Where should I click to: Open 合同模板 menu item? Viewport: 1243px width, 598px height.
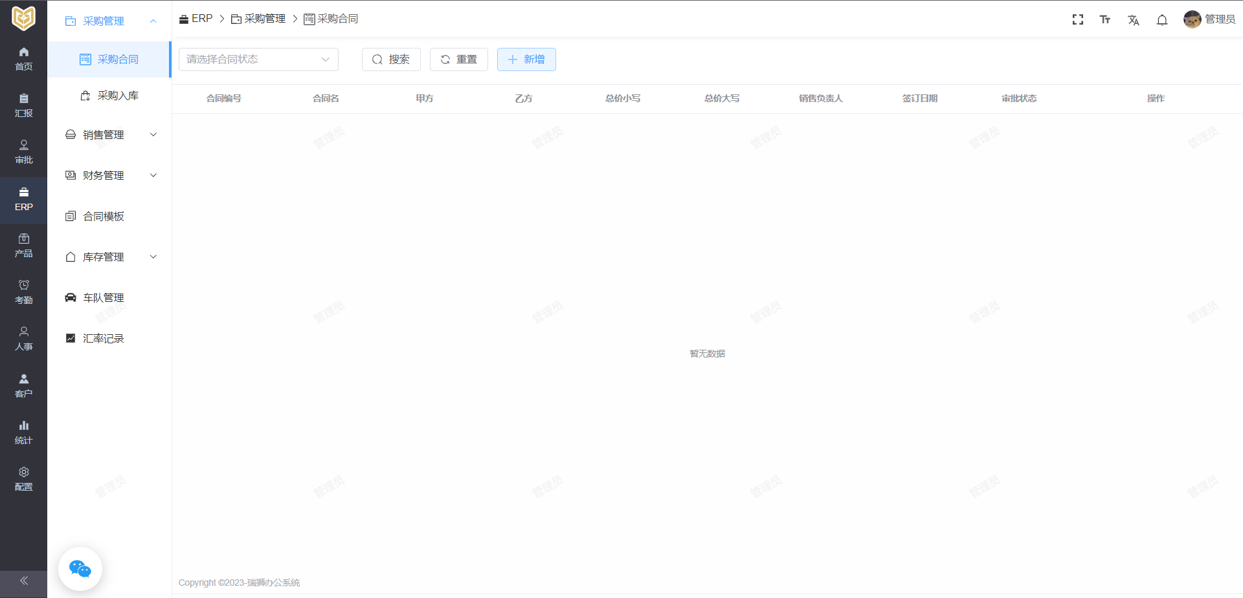103,216
